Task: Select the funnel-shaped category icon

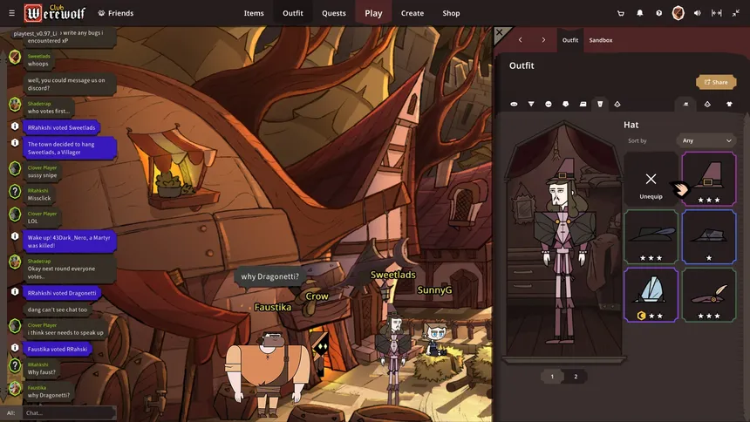Action: tap(531, 104)
